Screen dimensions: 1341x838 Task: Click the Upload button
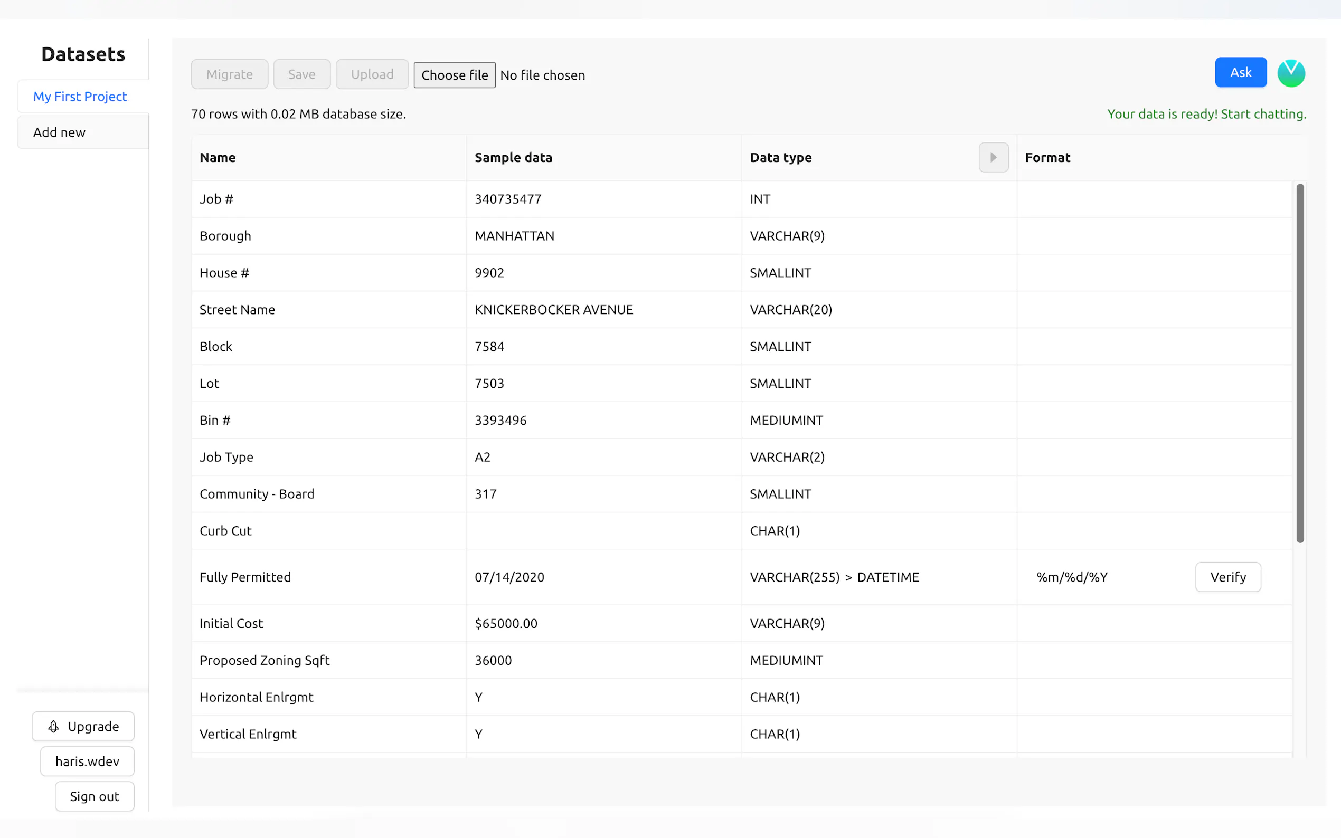(372, 74)
